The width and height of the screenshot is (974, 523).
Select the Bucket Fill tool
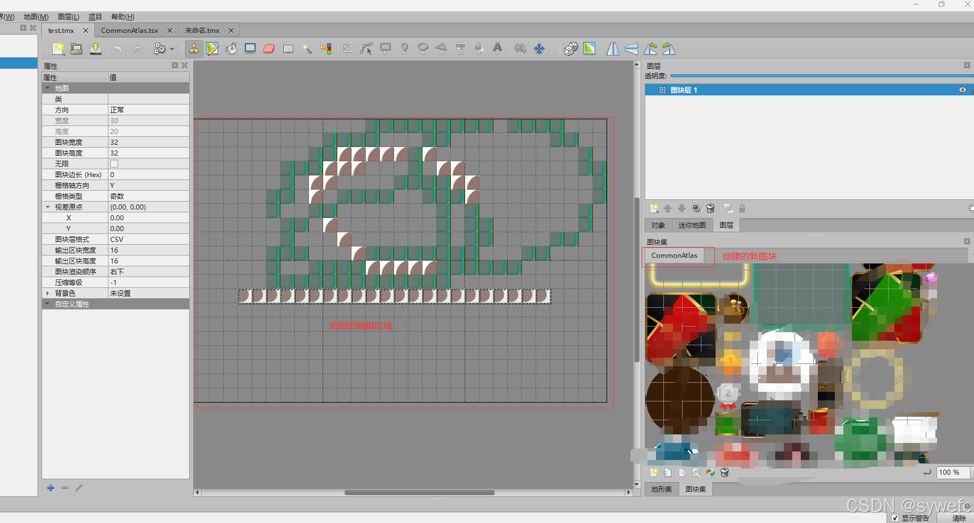pyautogui.click(x=232, y=49)
